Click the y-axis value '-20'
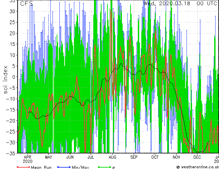The image size is (219, 169). (x=11, y=121)
